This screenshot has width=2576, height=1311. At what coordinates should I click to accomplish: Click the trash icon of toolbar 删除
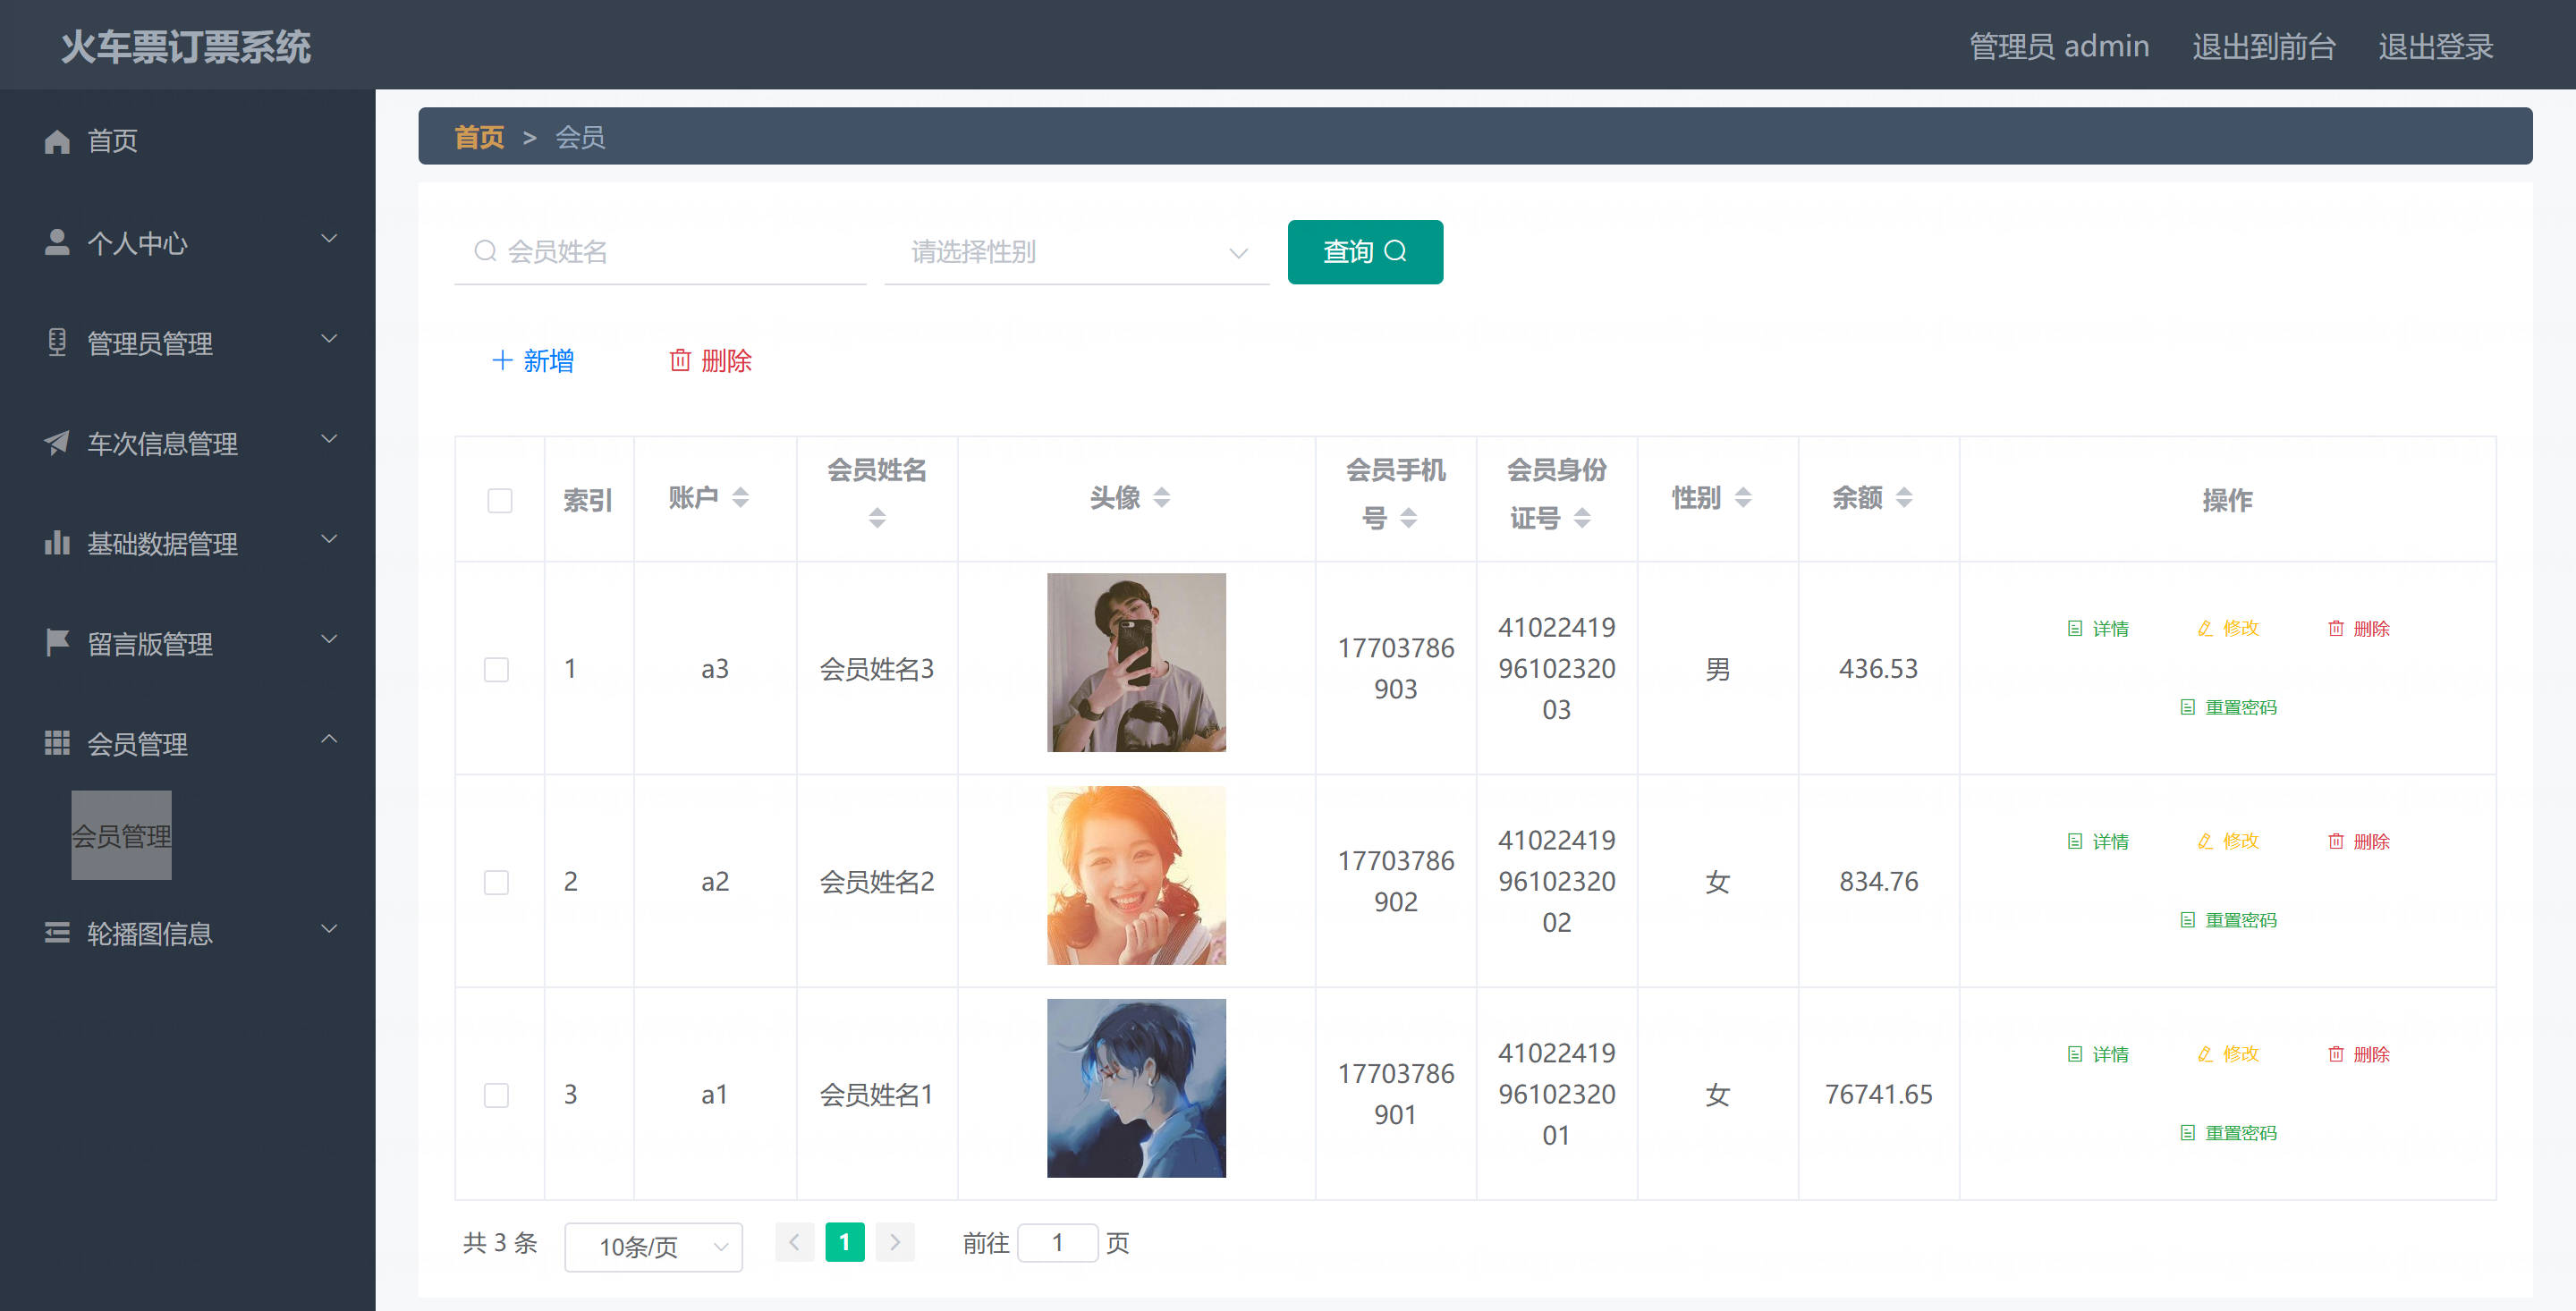pyautogui.click(x=680, y=360)
